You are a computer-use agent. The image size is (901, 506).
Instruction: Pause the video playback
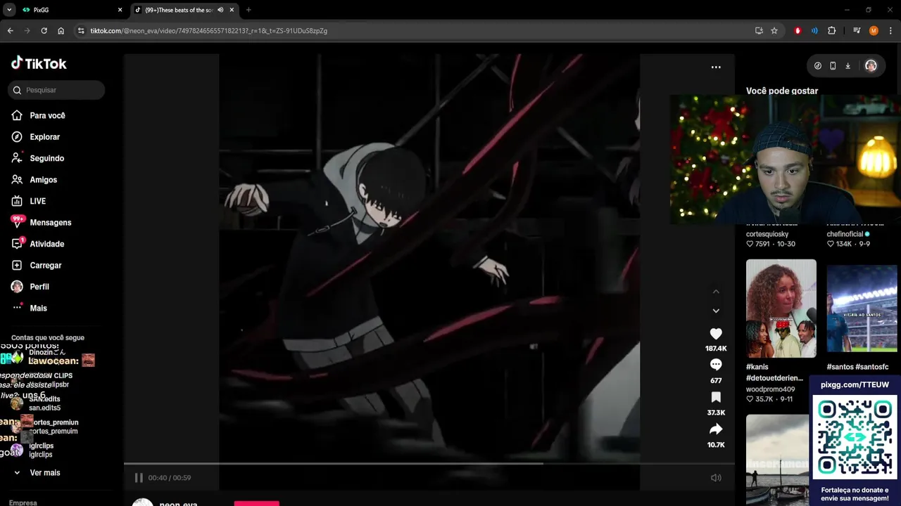pyautogui.click(x=139, y=478)
